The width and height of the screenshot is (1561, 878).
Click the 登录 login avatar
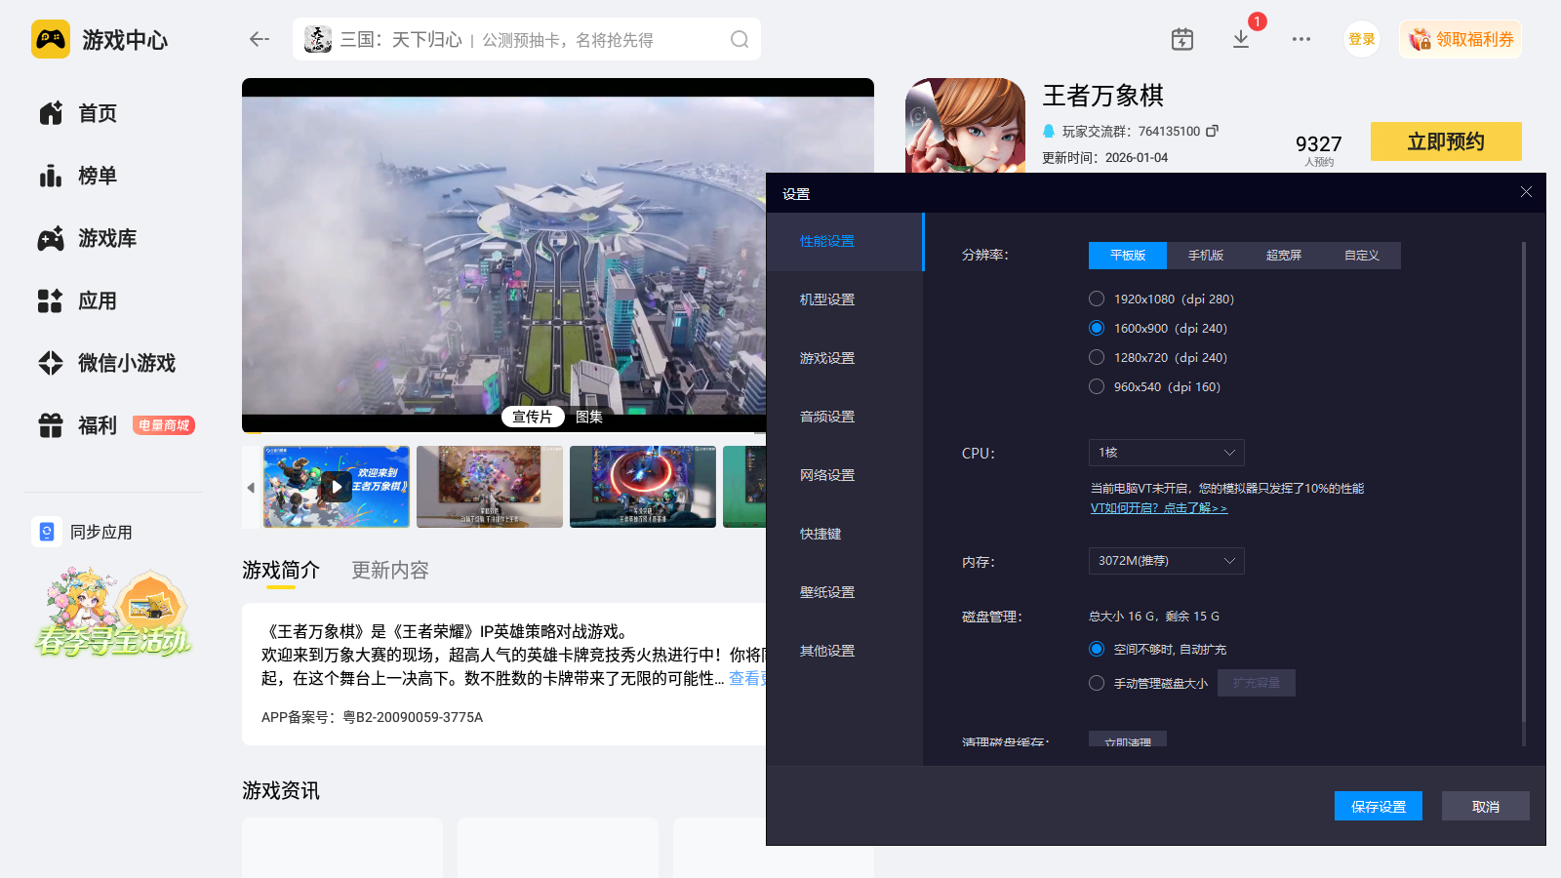pyautogui.click(x=1362, y=39)
